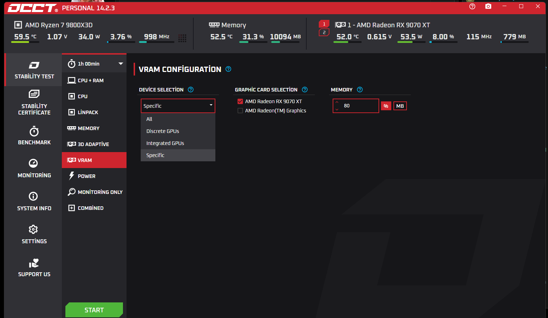Select the VRAM test

[x=95, y=160]
